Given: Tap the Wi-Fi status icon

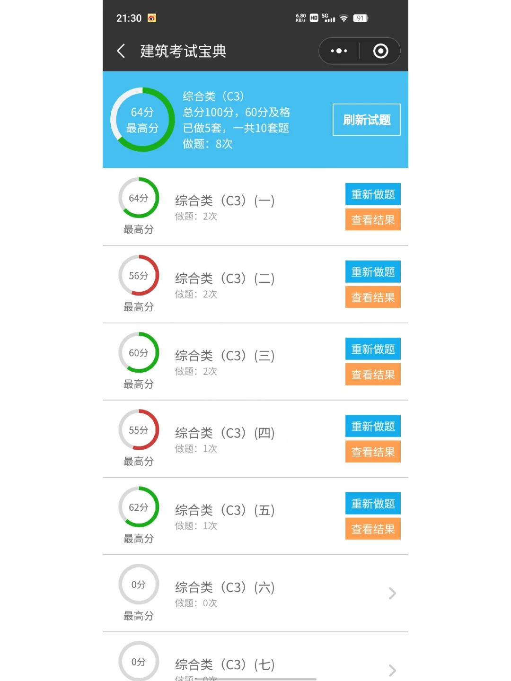Looking at the screenshot, I should [x=344, y=18].
